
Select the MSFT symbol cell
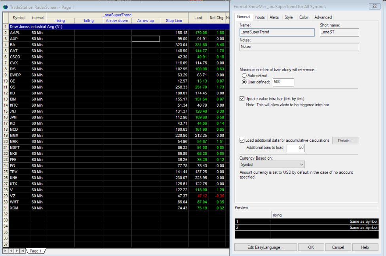click(19, 147)
